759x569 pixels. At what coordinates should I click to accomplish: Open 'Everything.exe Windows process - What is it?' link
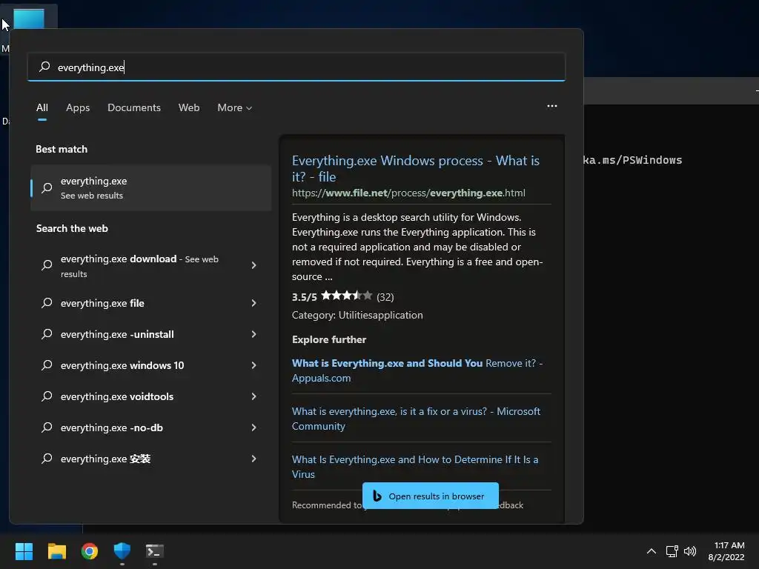[415, 168]
